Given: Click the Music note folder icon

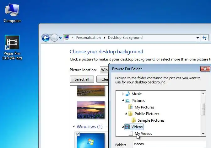Looking at the screenshot, I should click(x=128, y=94).
